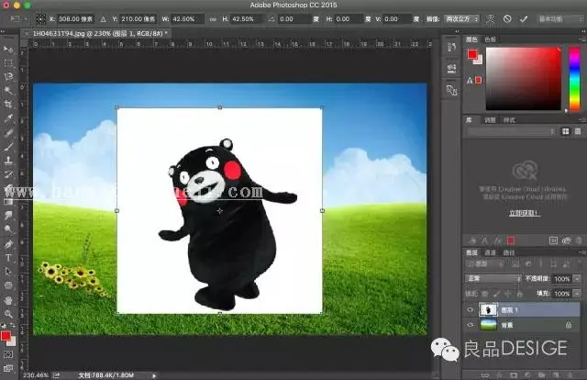Switch to the 图层 layers tab
587x380 pixels.
pos(471,252)
